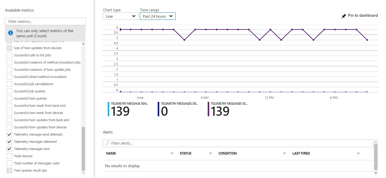Uncheck Telemetry message send attempts

9,134
